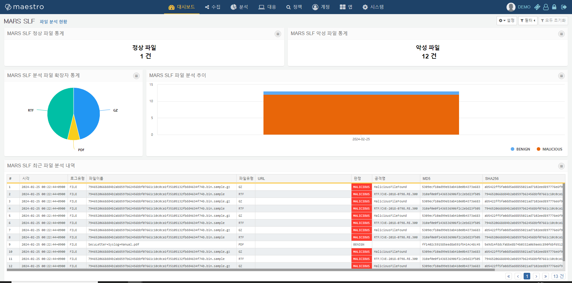Open the 대응 response menu
572x283 pixels.
[x=267, y=7]
